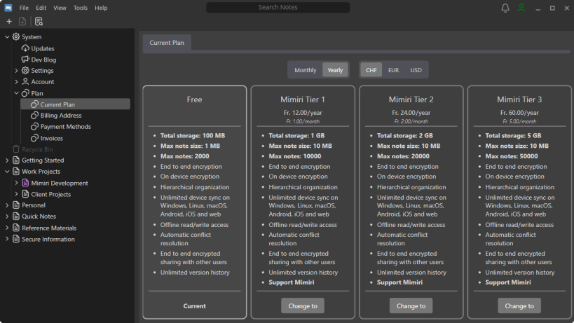574x323 pixels.
Task: Click the Recycle Bin trash icon
Action: coord(16,149)
